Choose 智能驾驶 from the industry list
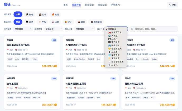The height and width of the screenshot is (111, 182). pyautogui.click(x=116, y=45)
